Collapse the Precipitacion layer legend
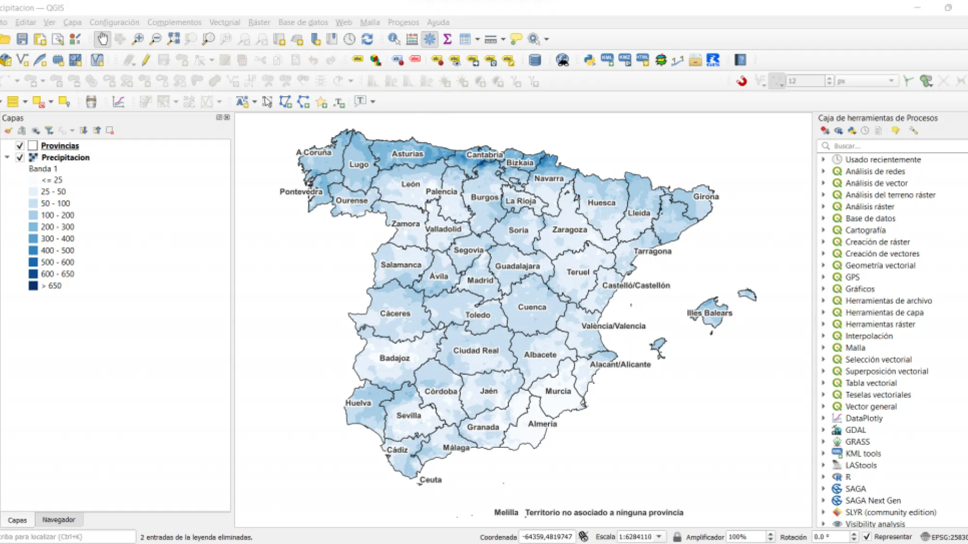 tap(7, 157)
